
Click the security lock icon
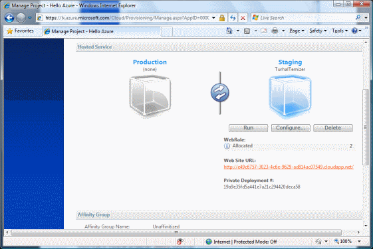221,18
